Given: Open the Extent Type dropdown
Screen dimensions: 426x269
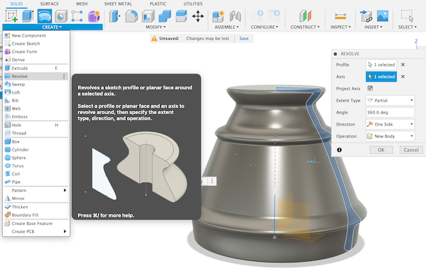Looking at the screenshot, I should 390,100.
